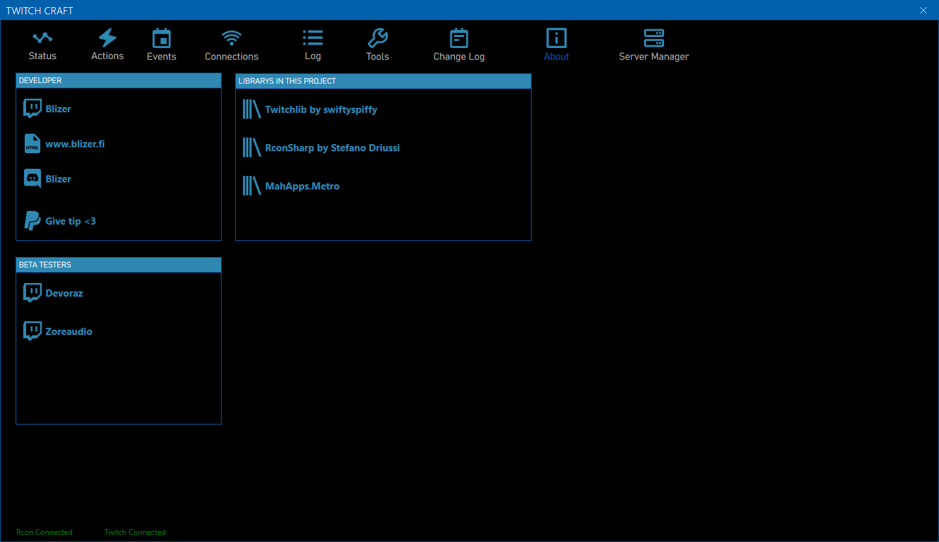
Task: Click the Discord icon next to Blizer
Action: click(x=32, y=179)
